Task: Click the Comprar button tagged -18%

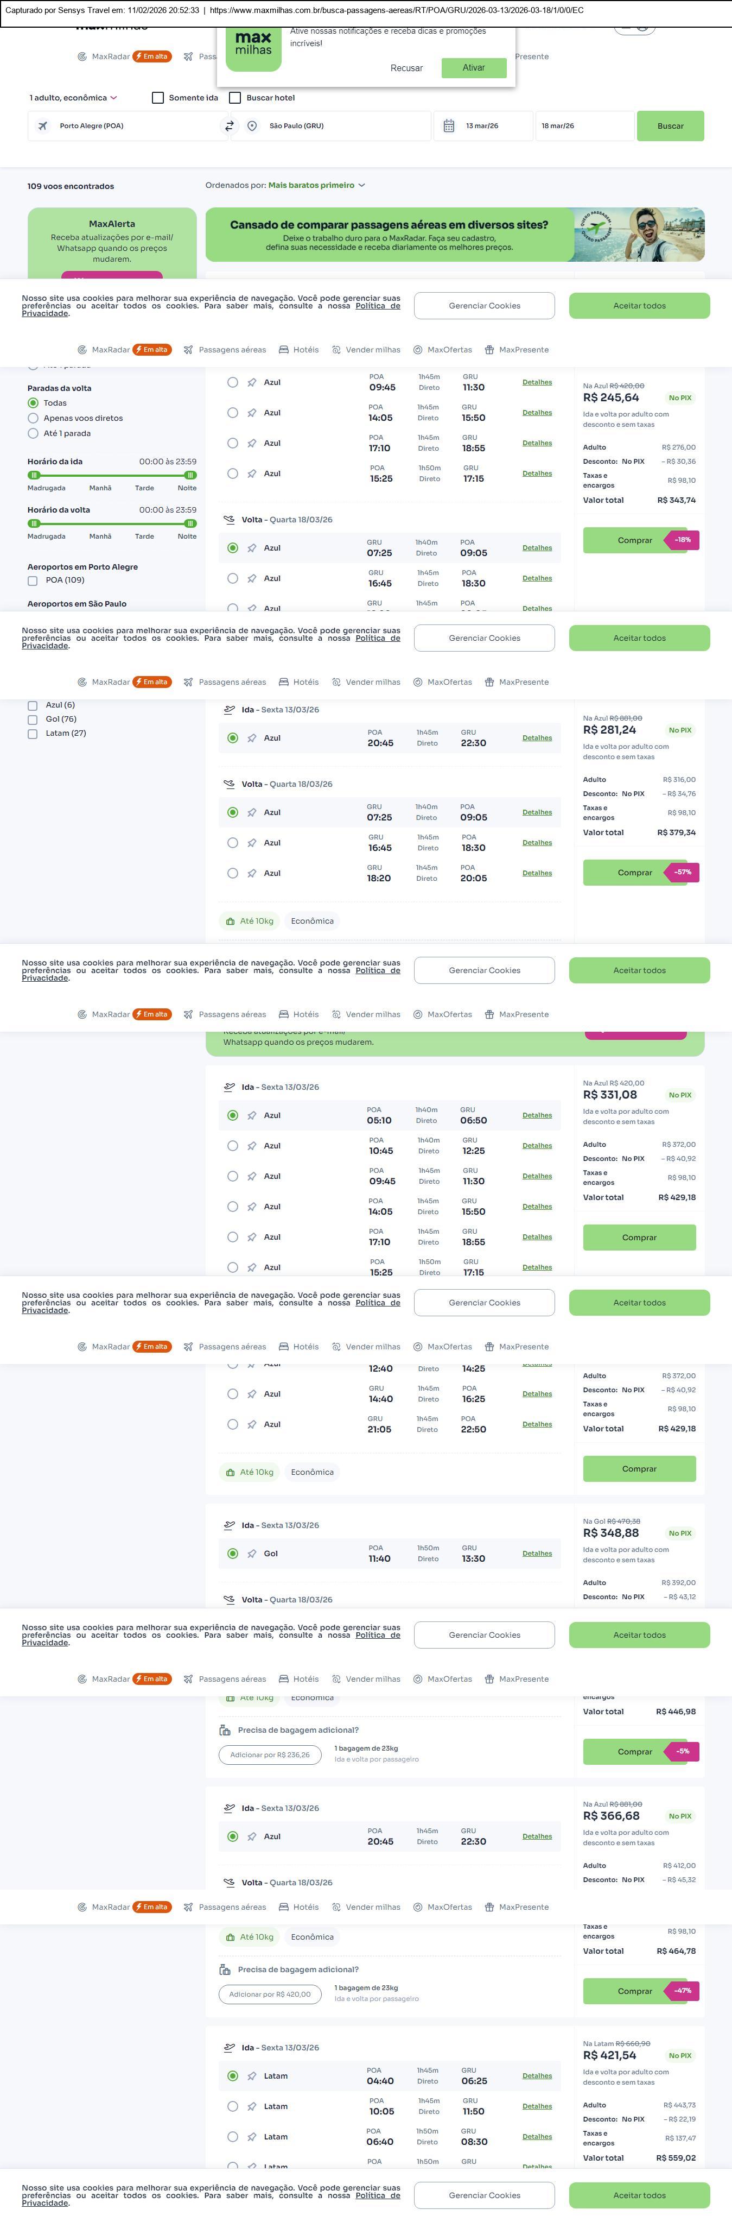Action: tap(634, 540)
